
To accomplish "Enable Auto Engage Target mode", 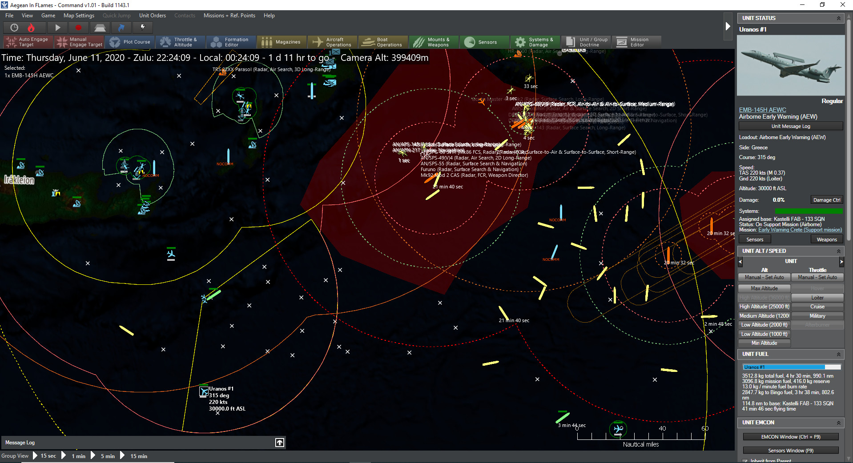I will click(28, 42).
